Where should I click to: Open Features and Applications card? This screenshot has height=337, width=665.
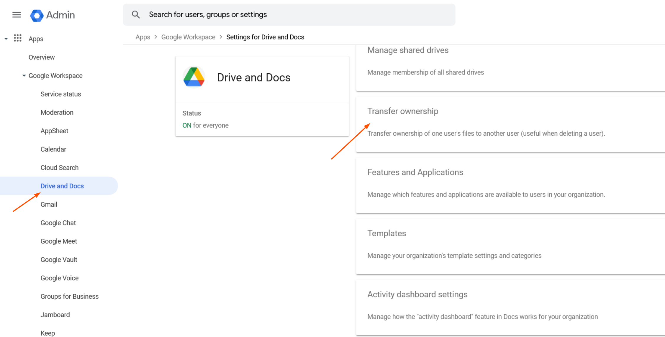pyautogui.click(x=510, y=185)
